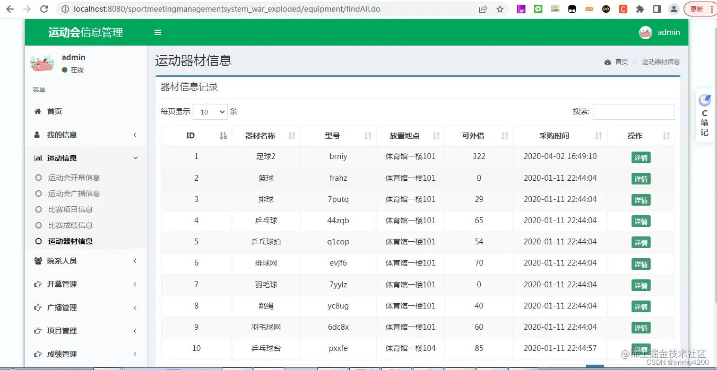Toggle sorting on the 采购时间 column
The height and width of the screenshot is (370, 717).
[598, 135]
